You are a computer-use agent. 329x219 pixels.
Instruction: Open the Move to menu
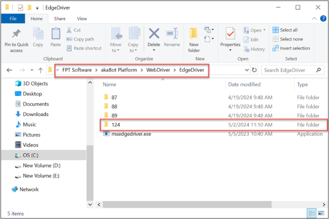[115, 40]
